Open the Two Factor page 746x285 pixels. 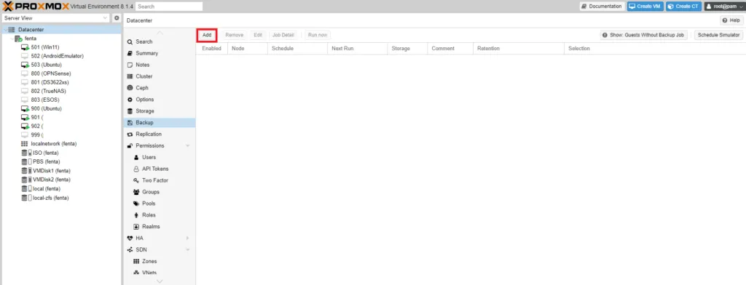point(160,180)
